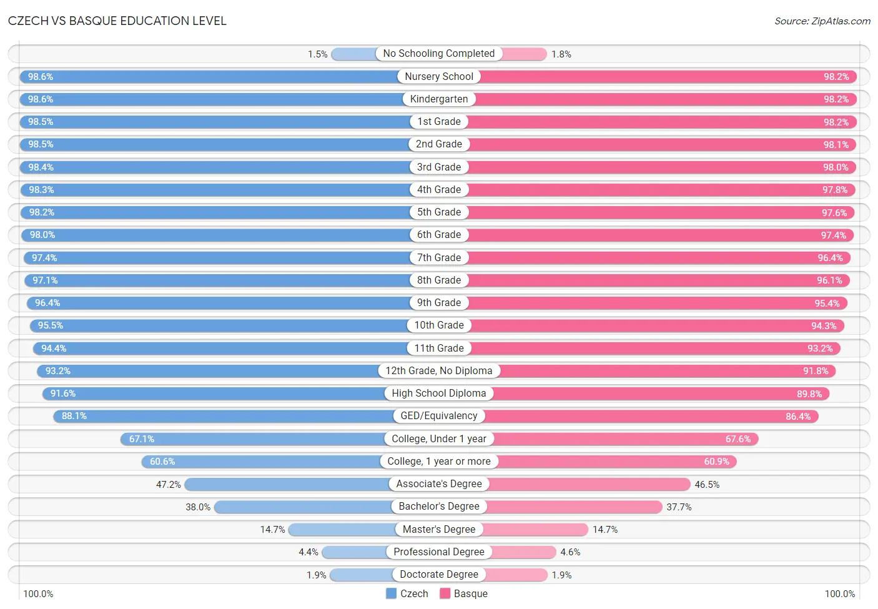Click the Nursery School category label
878x609 pixels.
(x=439, y=76)
